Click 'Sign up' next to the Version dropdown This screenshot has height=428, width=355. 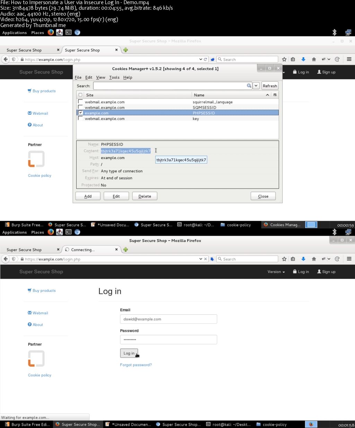327,272
